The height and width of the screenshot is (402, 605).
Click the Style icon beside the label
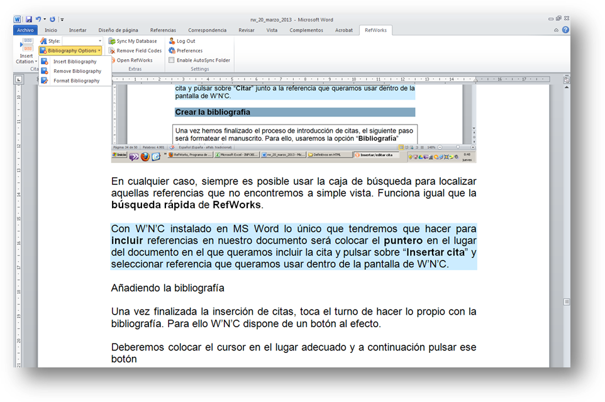[43, 41]
